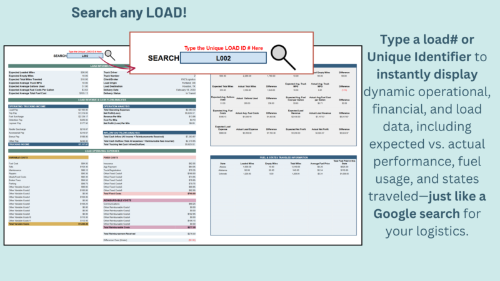Screen dimensions: 500x281
Task: Select 'Expected Average Fuel Costs Per Gallon' label
Action: coord(31,90)
